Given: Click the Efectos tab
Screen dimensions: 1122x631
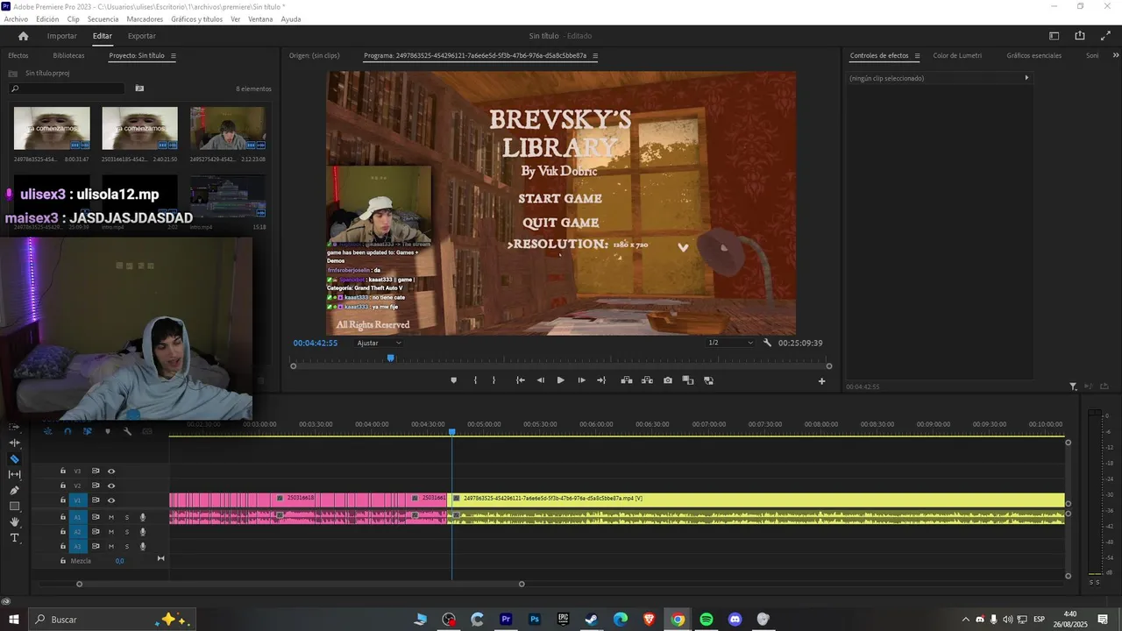Looking at the screenshot, I should 18,56.
